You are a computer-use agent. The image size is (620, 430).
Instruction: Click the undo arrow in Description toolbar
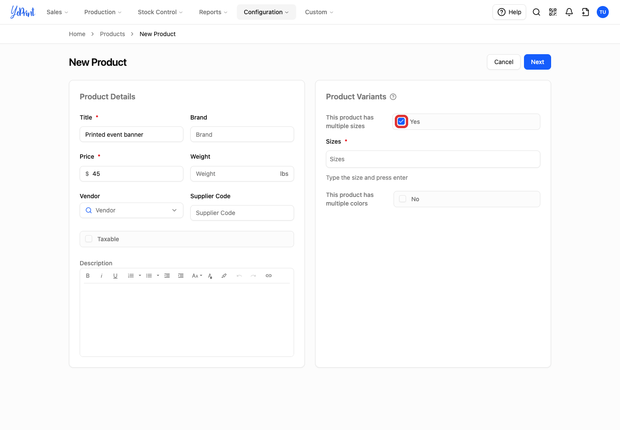click(x=239, y=276)
